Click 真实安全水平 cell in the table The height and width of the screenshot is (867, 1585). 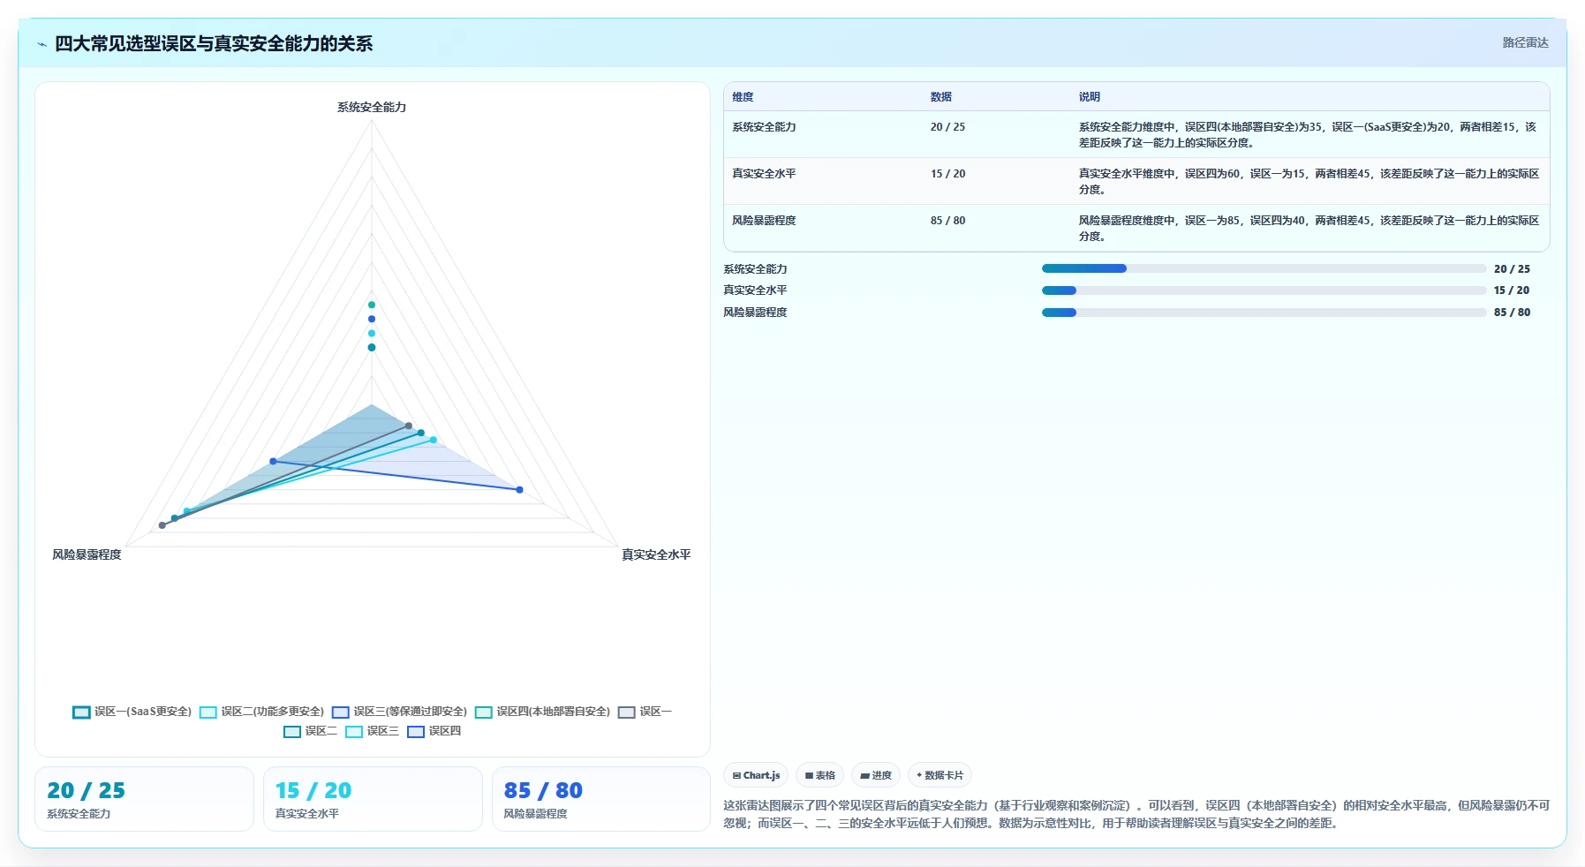[x=764, y=174]
